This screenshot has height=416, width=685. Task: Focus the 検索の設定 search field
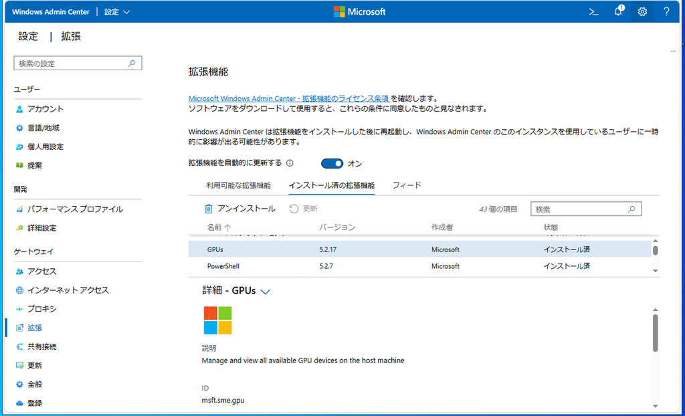point(78,64)
